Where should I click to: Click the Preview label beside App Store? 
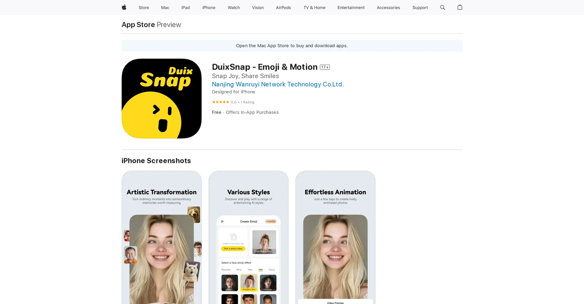pyautogui.click(x=169, y=25)
